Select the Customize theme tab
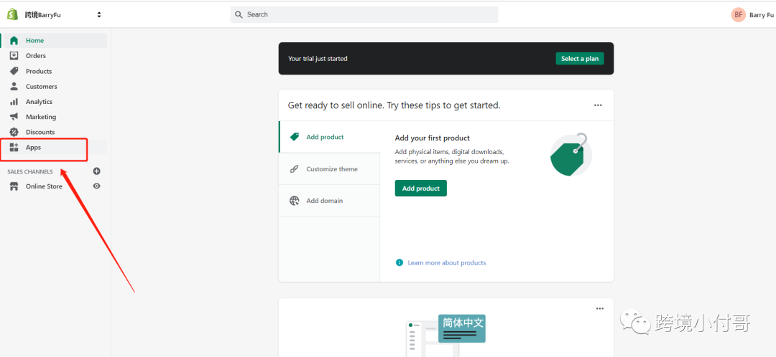Screen dimensions: 776x357 click(x=329, y=169)
